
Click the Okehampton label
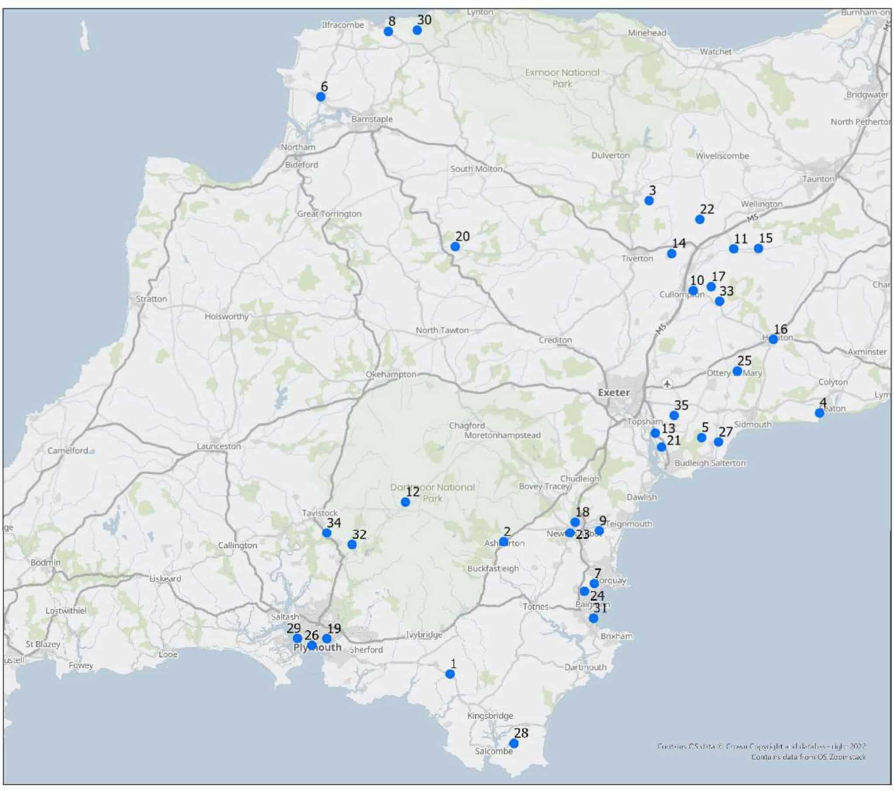tap(391, 375)
